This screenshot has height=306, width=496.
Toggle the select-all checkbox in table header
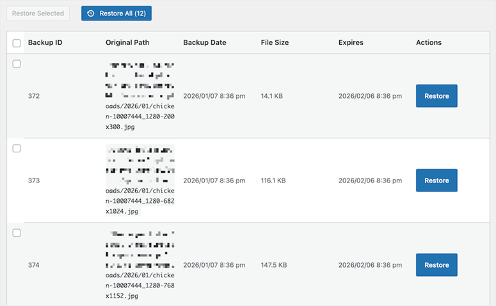[x=17, y=43]
